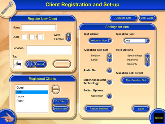Open the Question Sets screen
The width and height of the screenshot is (165, 124).
tap(123, 18)
